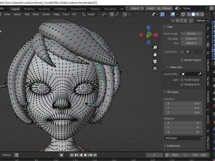Switch to the Modeling workspace tab
The width and height of the screenshot is (215, 161).
[29, 9]
